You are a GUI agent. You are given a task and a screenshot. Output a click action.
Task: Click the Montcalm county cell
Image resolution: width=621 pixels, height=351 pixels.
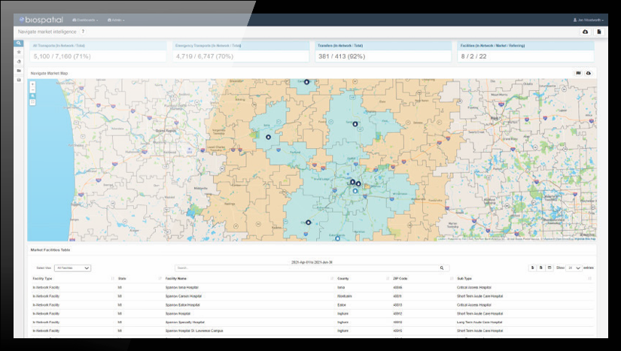pos(345,296)
